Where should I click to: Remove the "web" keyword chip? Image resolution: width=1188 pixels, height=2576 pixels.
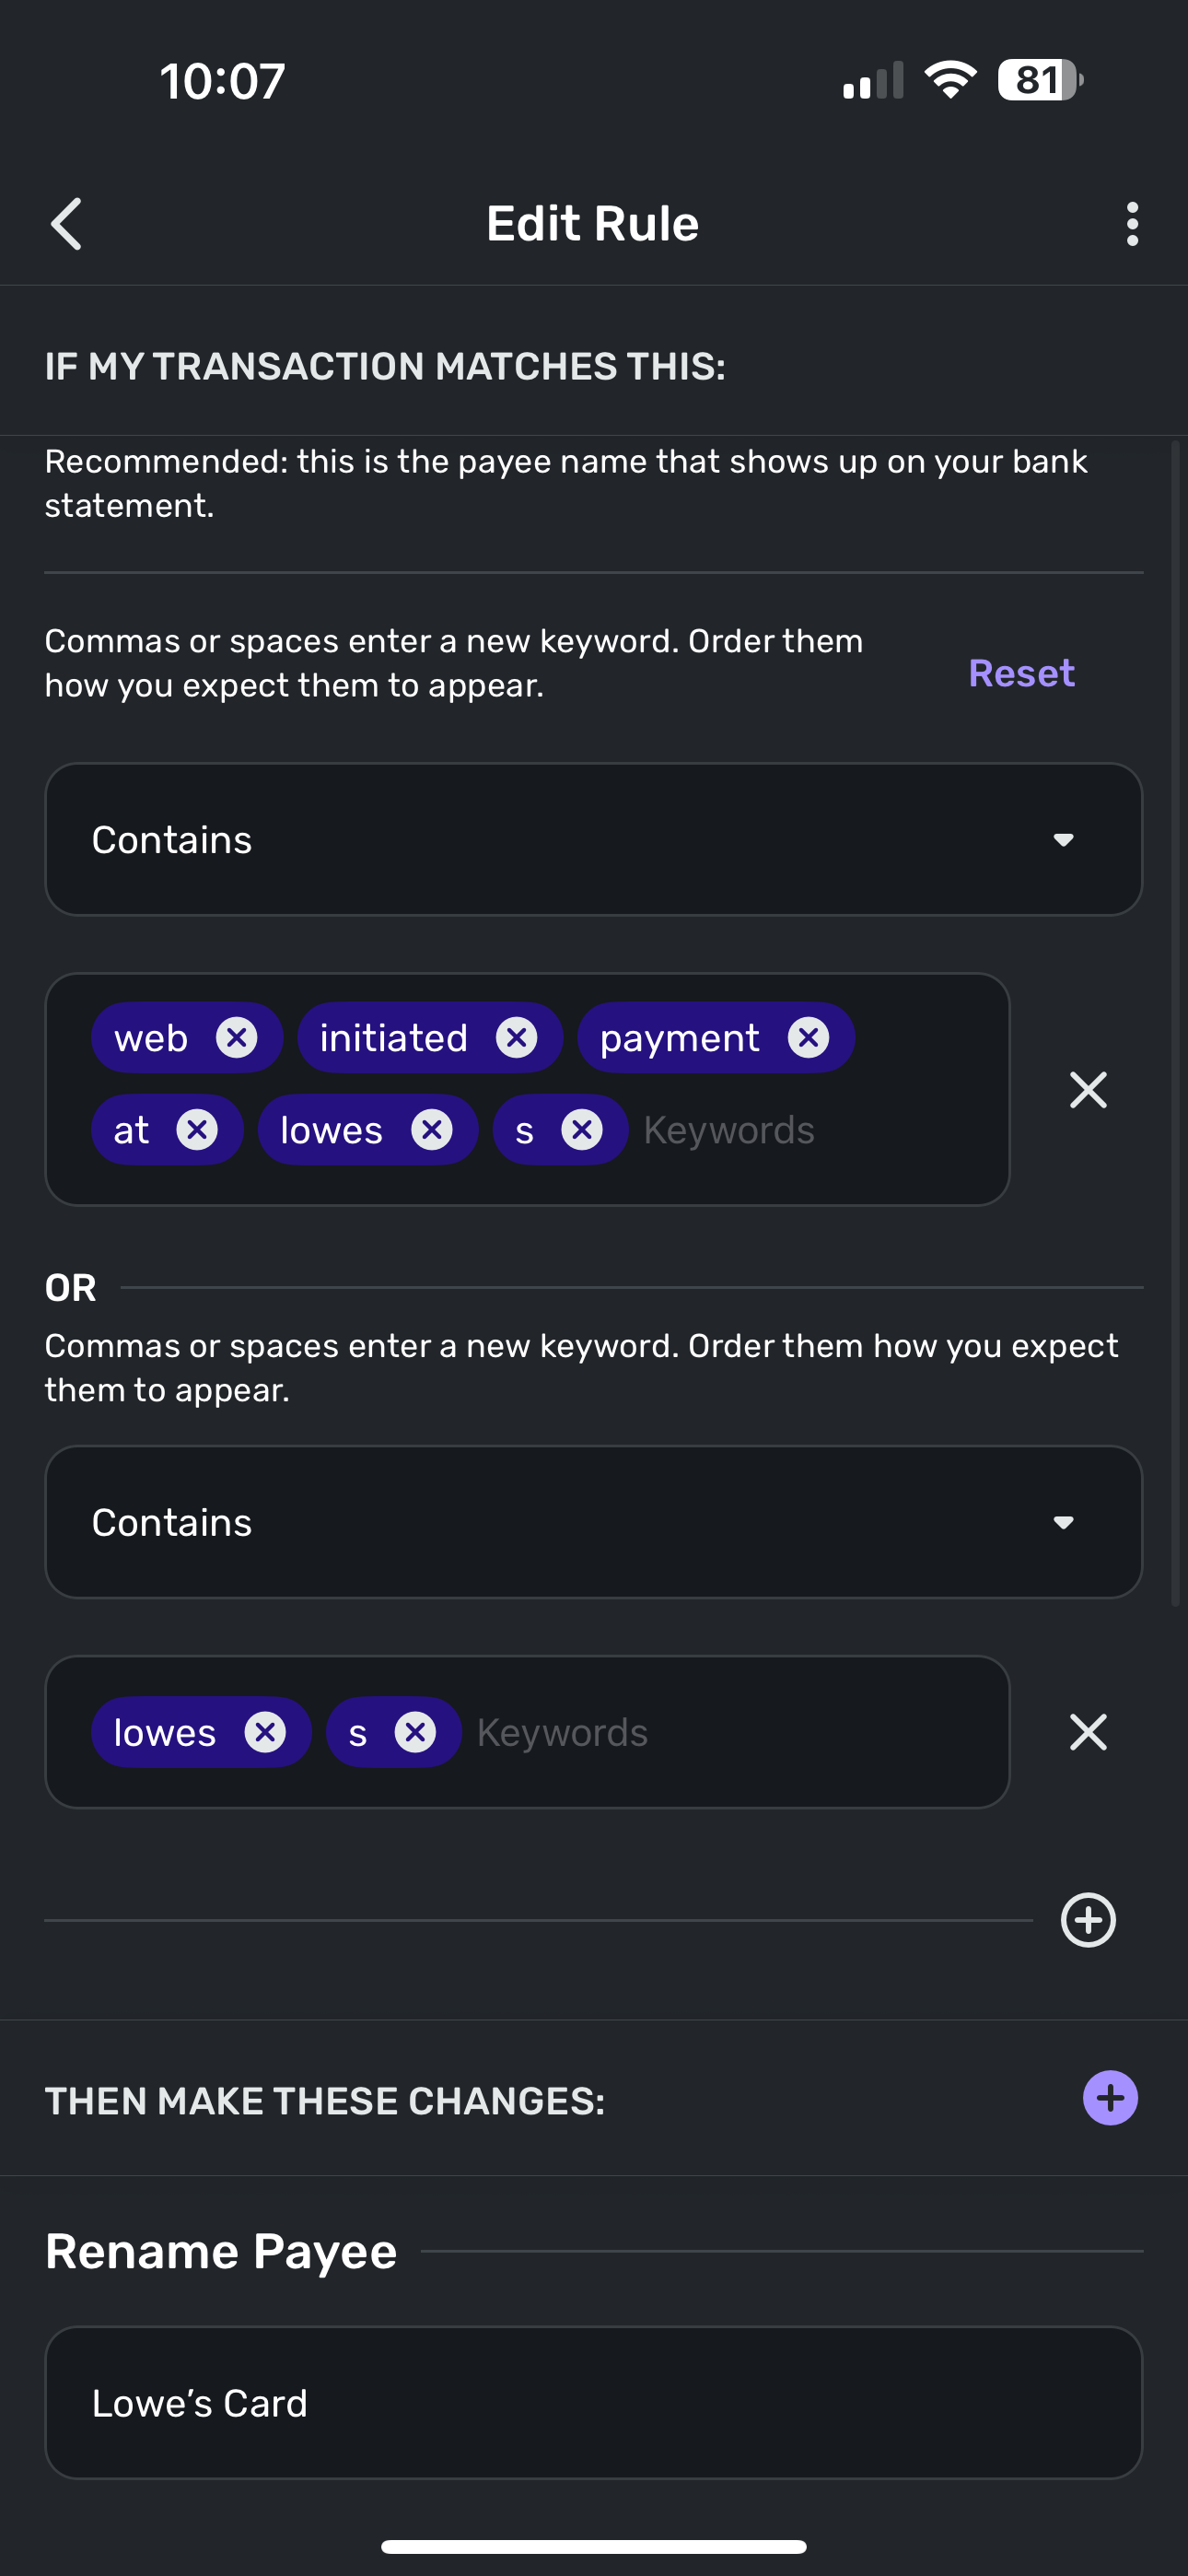(x=237, y=1038)
